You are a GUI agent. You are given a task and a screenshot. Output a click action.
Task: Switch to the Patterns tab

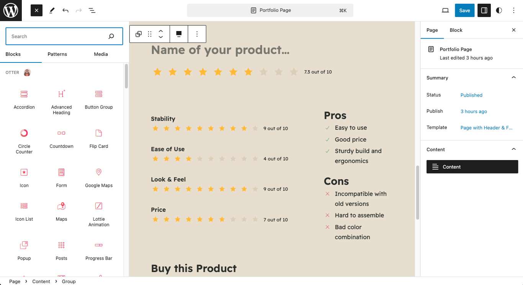point(57,54)
